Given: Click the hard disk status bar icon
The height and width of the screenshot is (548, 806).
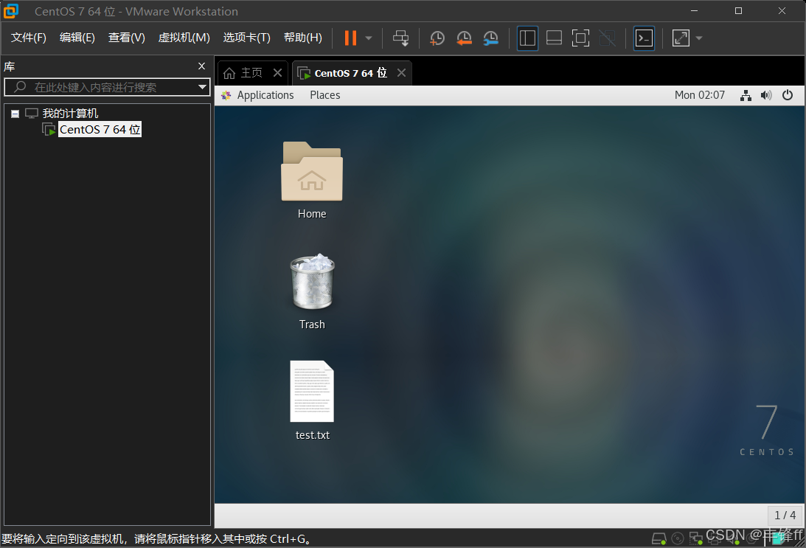Looking at the screenshot, I should (659, 538).
